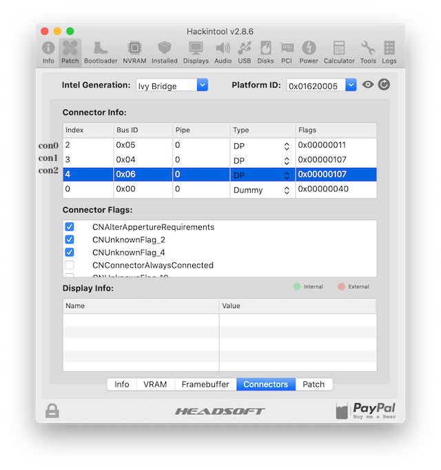
Task: Click the refresh circular arrow icon
Action: point(384,85)
